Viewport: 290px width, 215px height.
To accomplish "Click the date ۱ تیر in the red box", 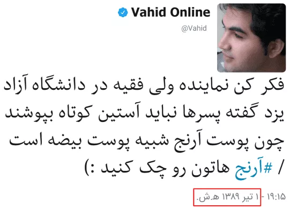I will 251,197.
